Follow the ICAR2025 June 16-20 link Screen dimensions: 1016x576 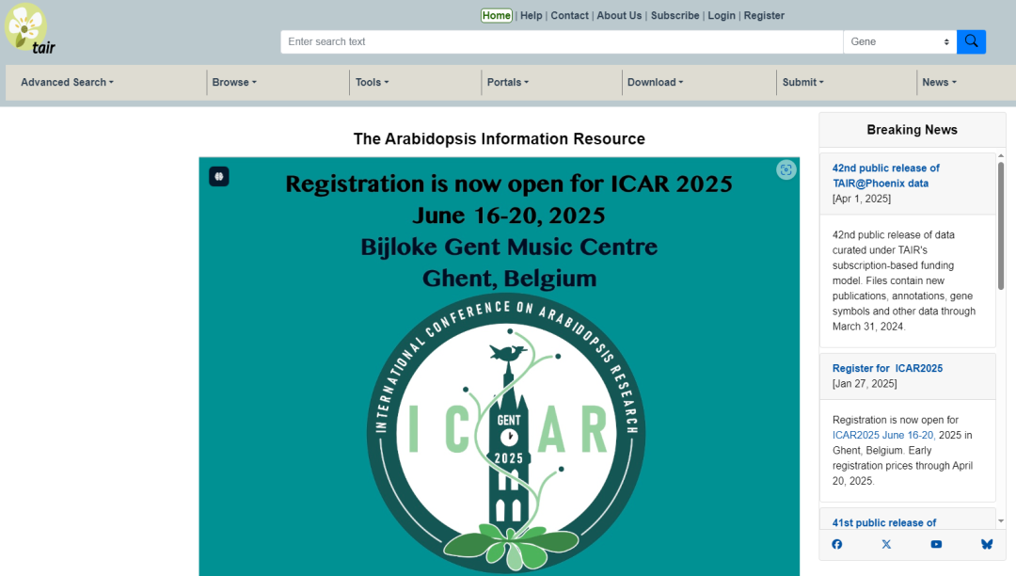[x=883, y=436]
